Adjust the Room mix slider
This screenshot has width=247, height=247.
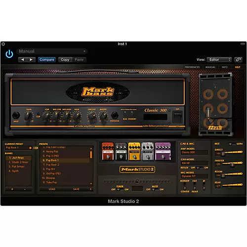(x=223, y=175)
